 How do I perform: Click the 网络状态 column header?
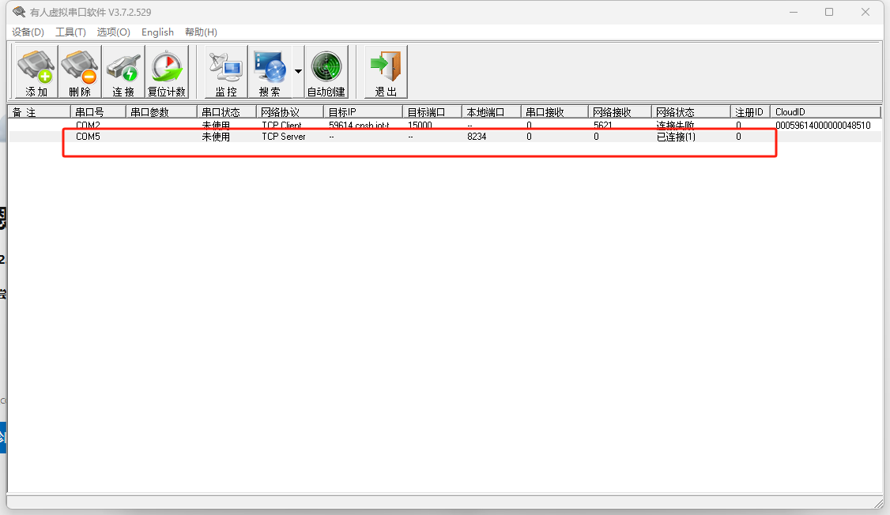[690, 111]
